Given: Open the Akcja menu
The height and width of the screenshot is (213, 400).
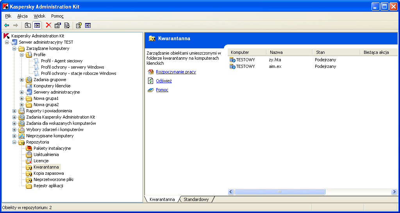Looking at the screenshot, I should click(22, 16).
